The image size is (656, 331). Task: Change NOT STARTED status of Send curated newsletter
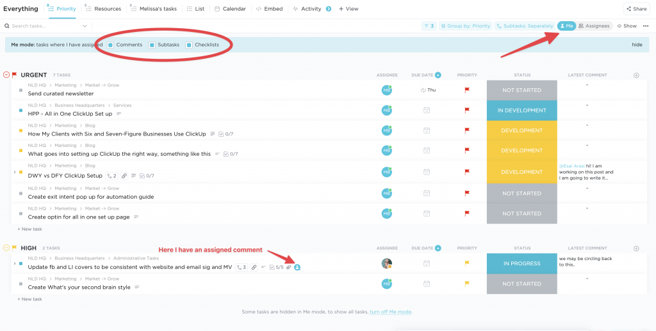click(x=521, y=90)
